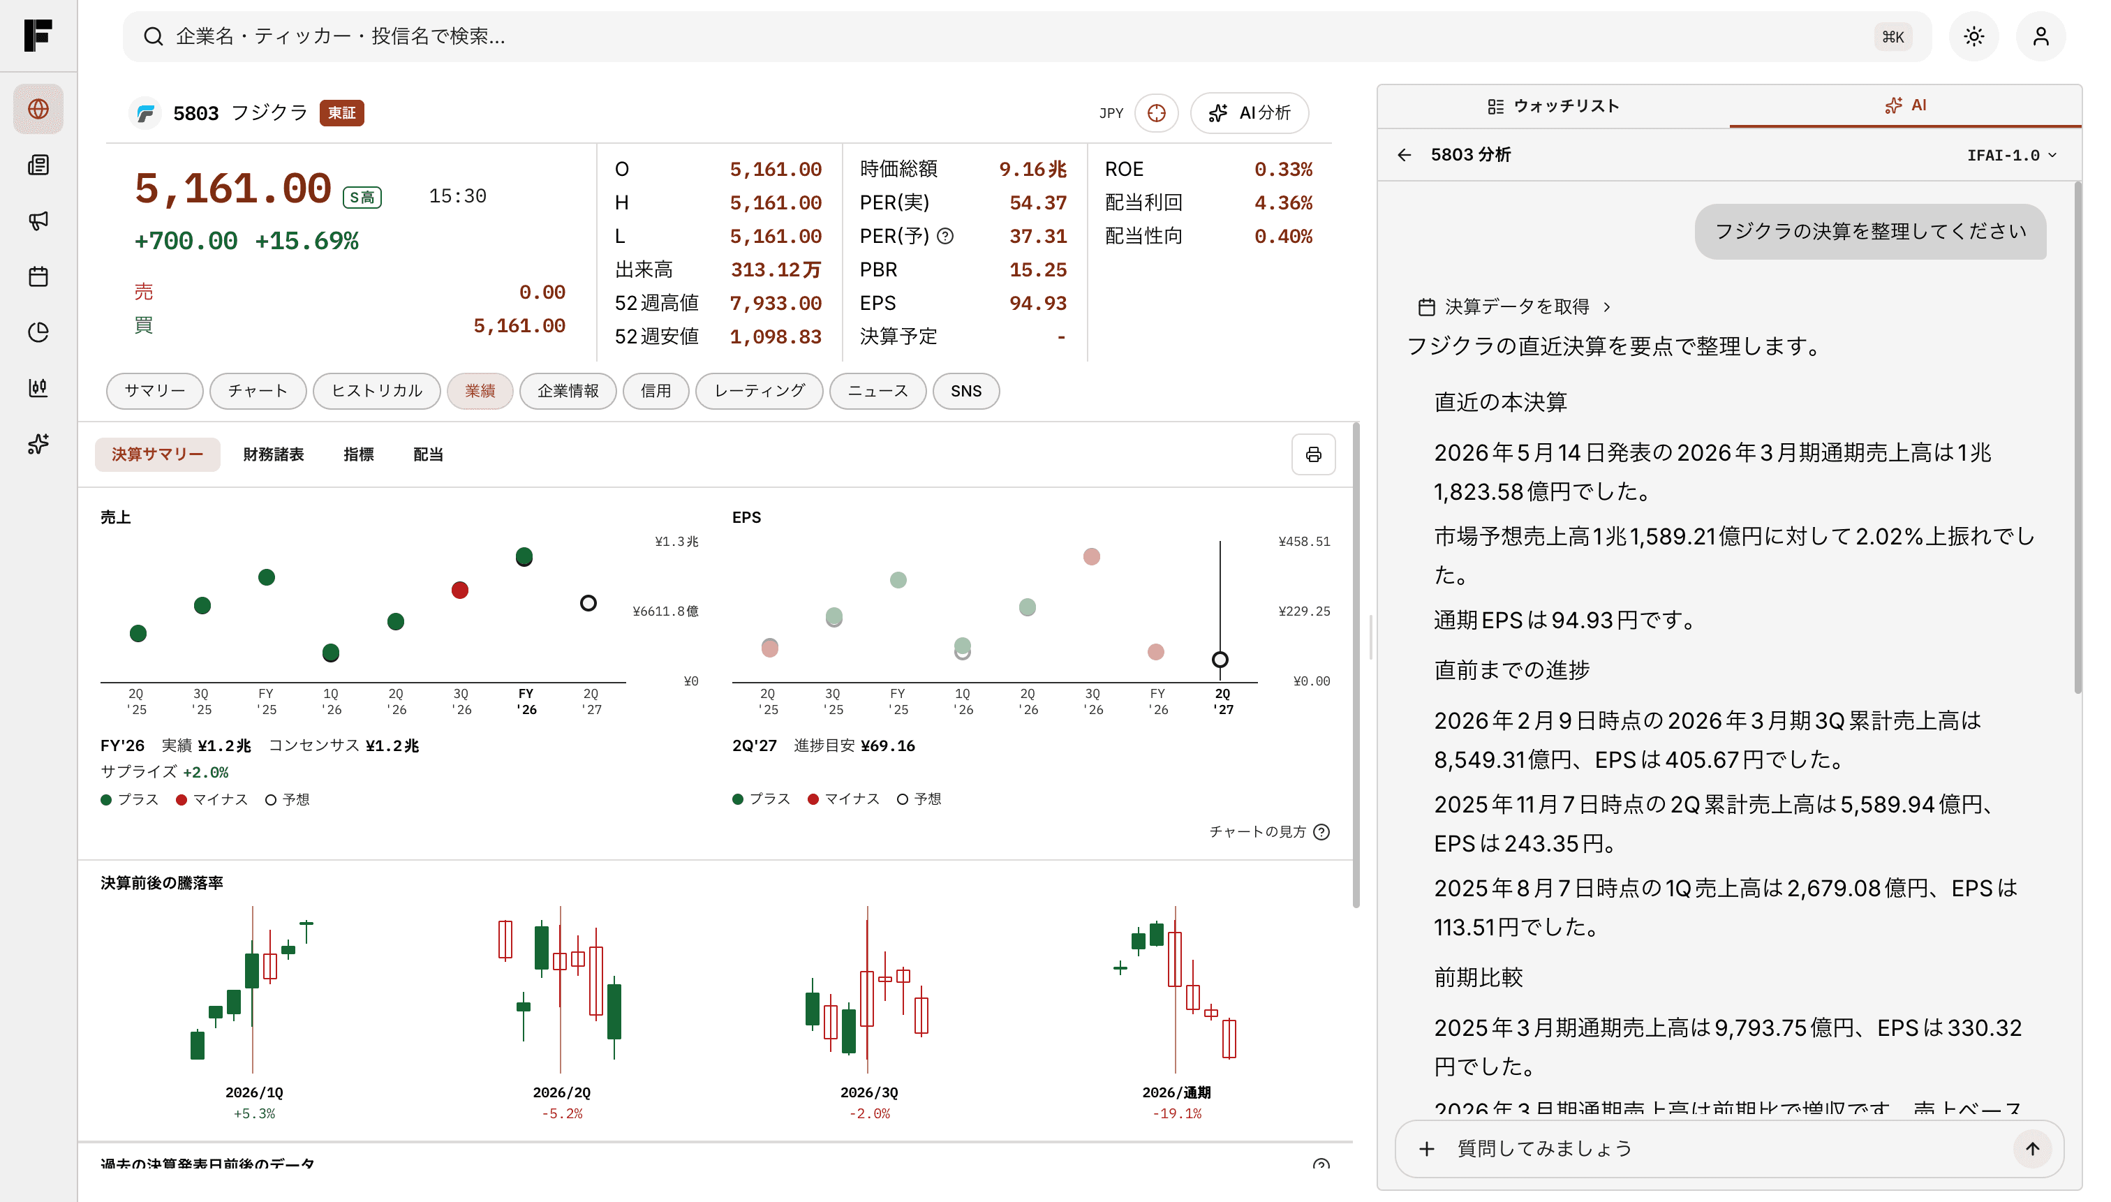
Task: Click the AI分析 button
Action: coord(1249,113)
